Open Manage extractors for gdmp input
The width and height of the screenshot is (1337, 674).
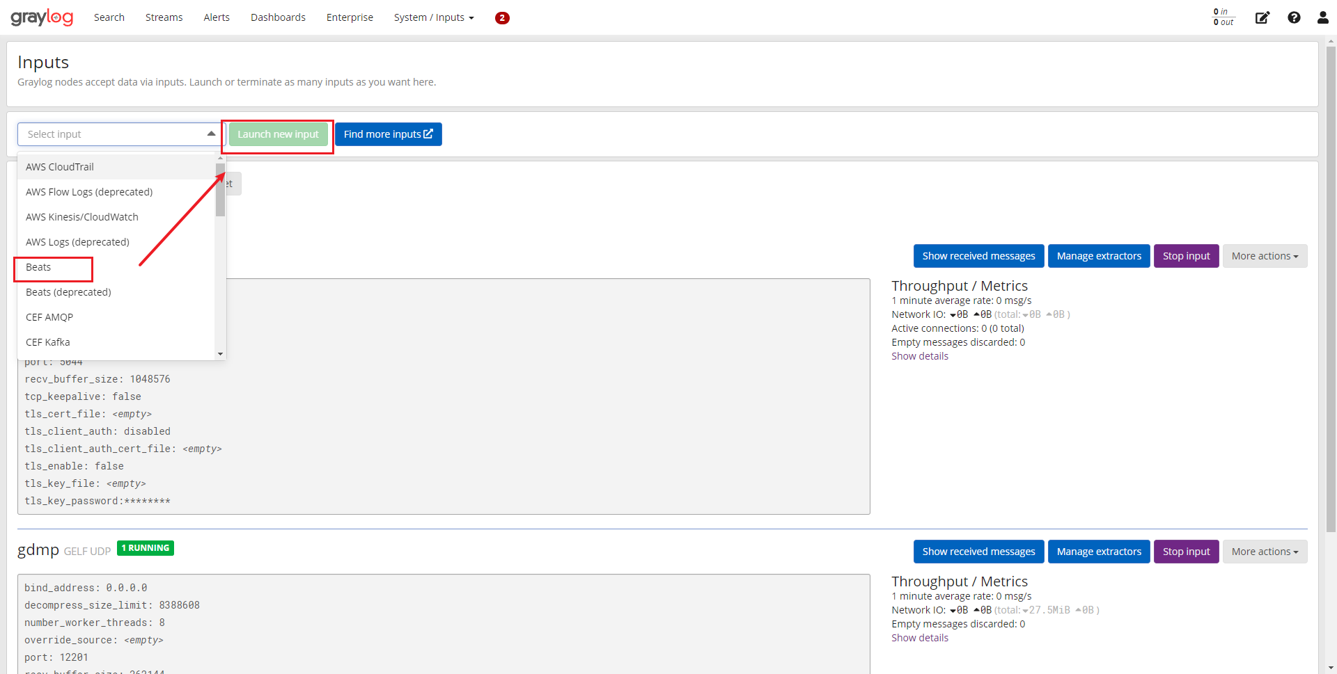(1098, 551)
